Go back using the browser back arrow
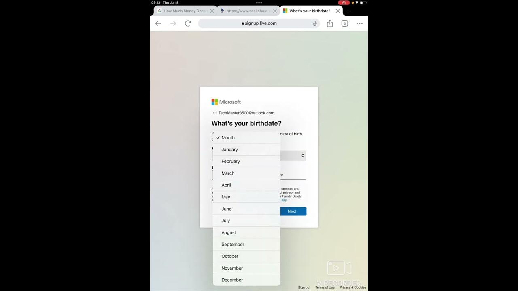 pos(158,23)
